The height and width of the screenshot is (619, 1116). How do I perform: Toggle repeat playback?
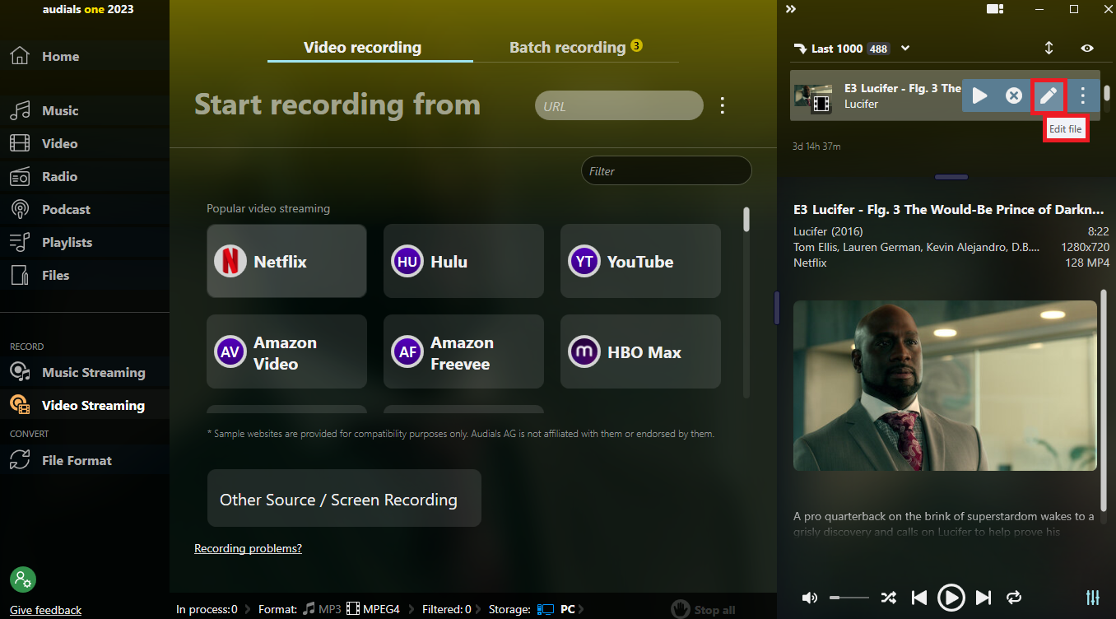click(x=1014, y=598)
